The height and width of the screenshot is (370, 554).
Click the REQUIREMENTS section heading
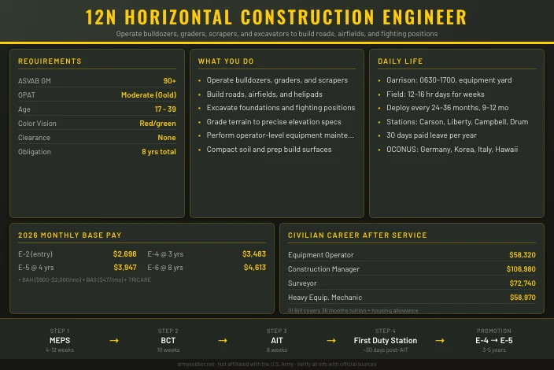(50, 61)
